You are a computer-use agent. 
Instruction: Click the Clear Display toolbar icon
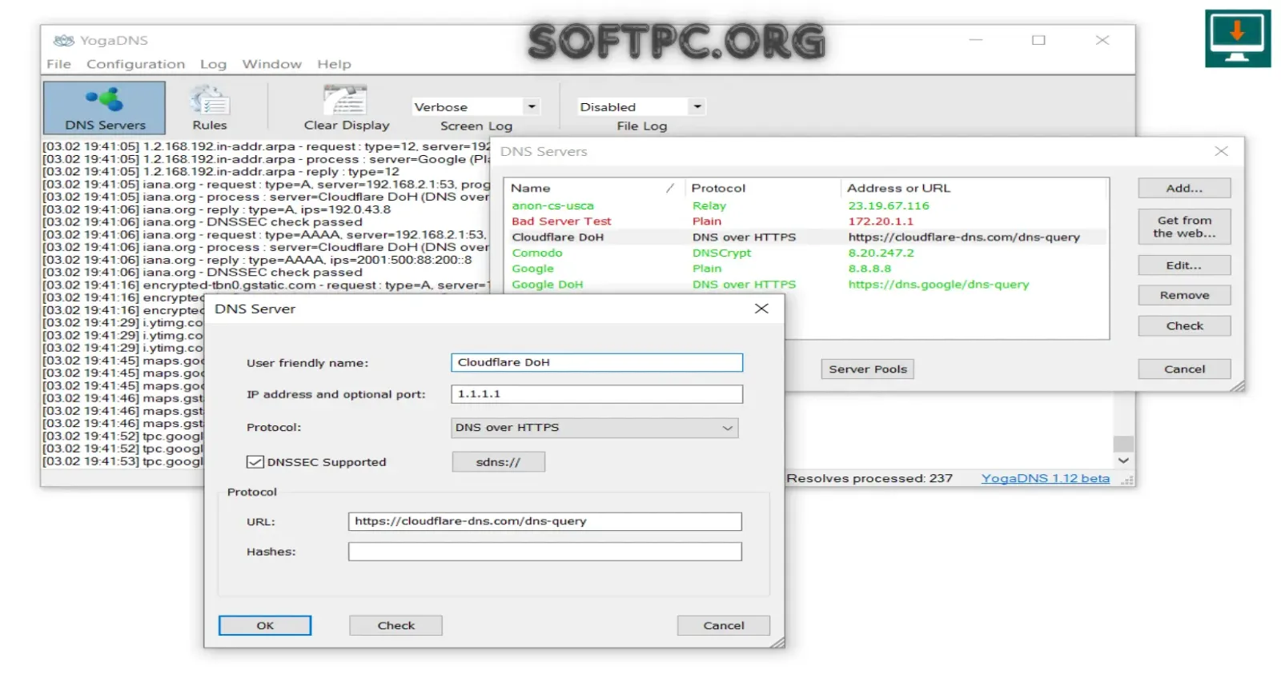point(346,107)
